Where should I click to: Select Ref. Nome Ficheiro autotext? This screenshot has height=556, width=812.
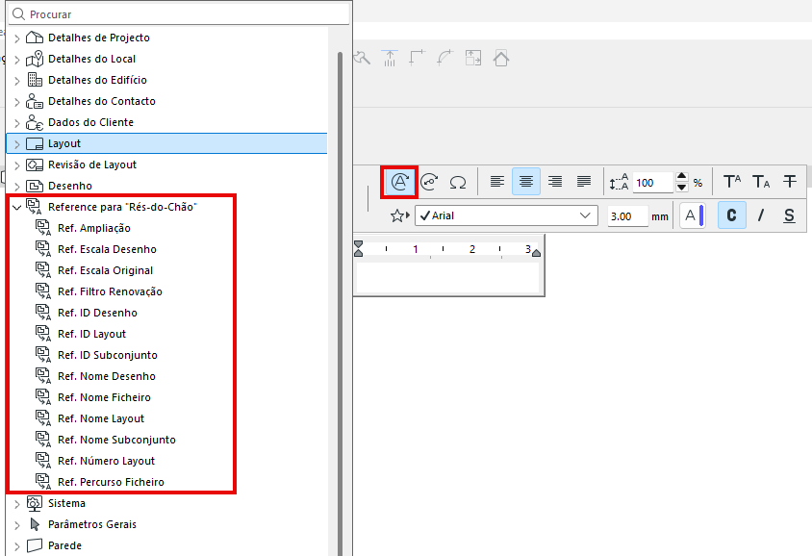pyautogui.click(x=105, y=397)
